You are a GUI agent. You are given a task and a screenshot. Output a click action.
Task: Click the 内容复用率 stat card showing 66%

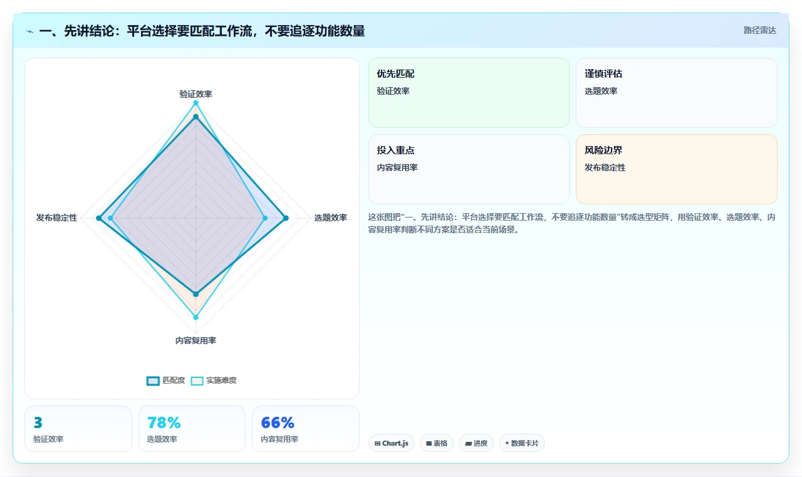[x=306, y=429]
